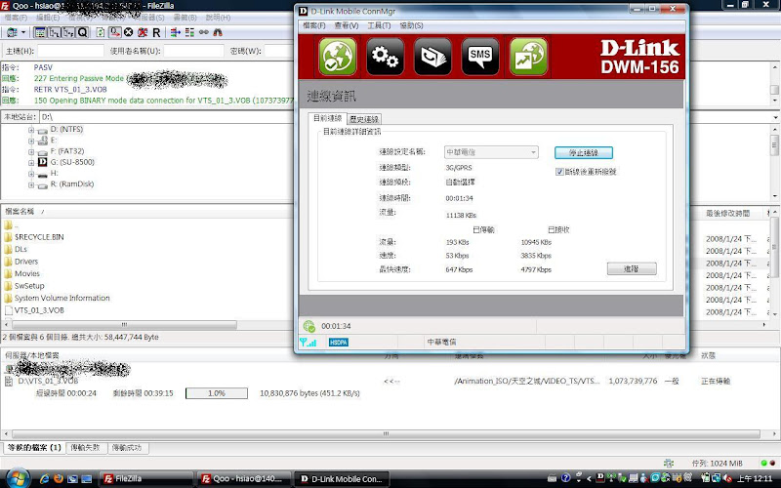Open the D-Link traffic statistics icon
This screenshot has height=488, width=781.
click(x=528, y=57)
